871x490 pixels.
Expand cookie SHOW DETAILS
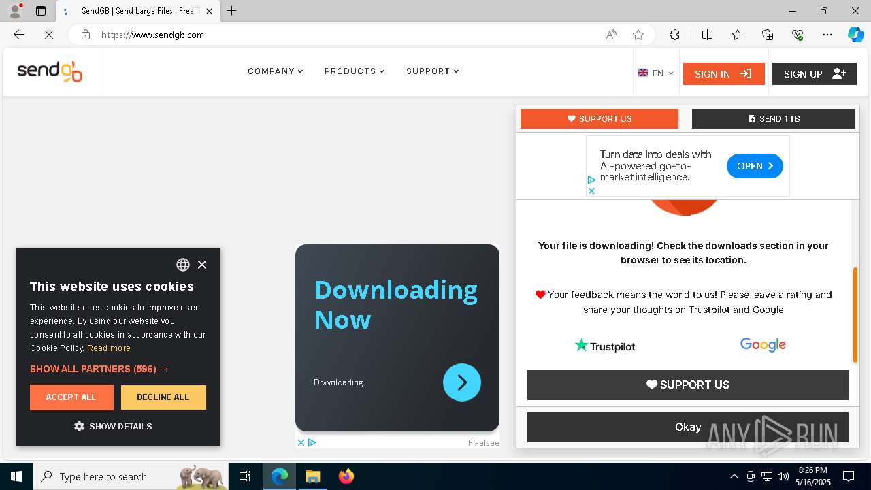point(113,426)
